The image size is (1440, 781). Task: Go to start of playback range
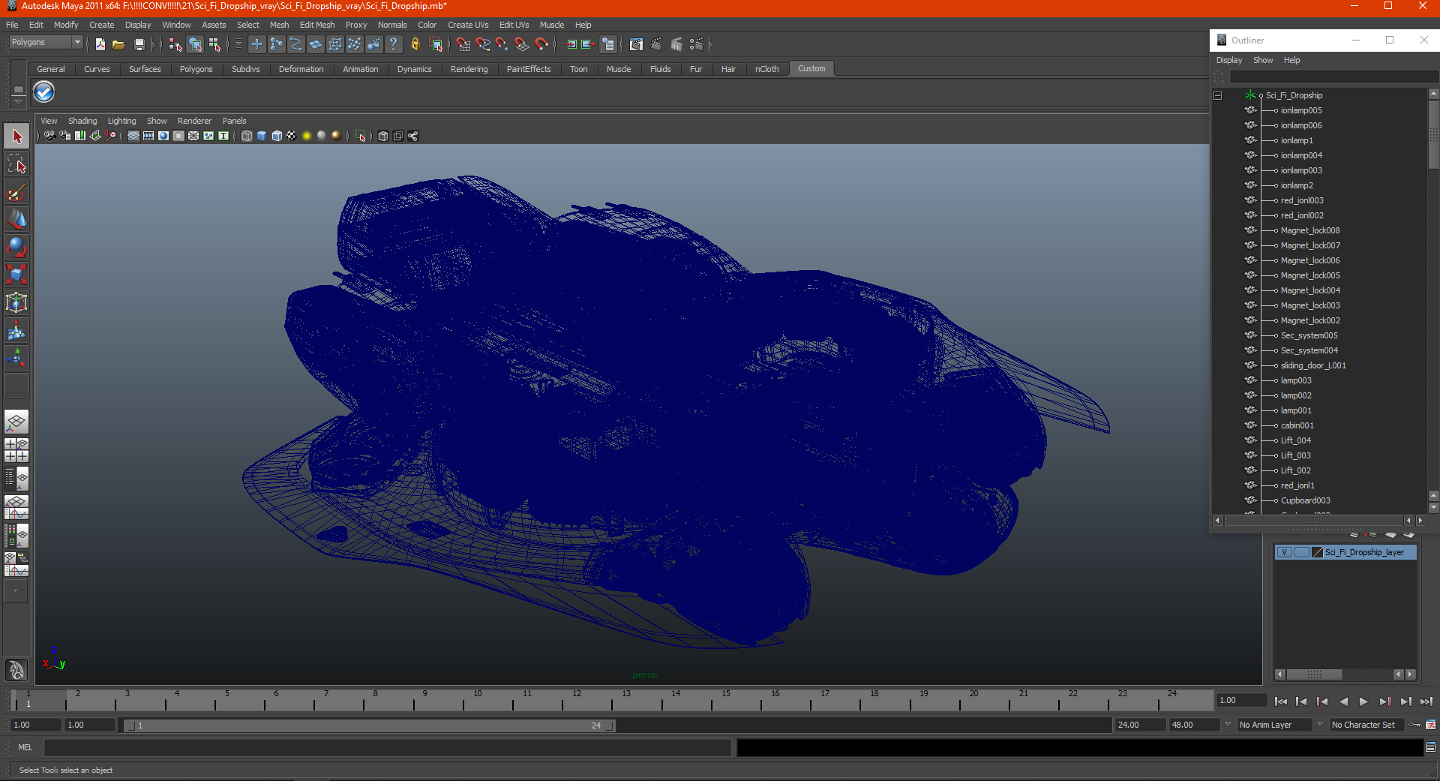[1281, 701]
